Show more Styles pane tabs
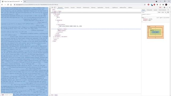171x96 pixels. click(x=168, y=10)
